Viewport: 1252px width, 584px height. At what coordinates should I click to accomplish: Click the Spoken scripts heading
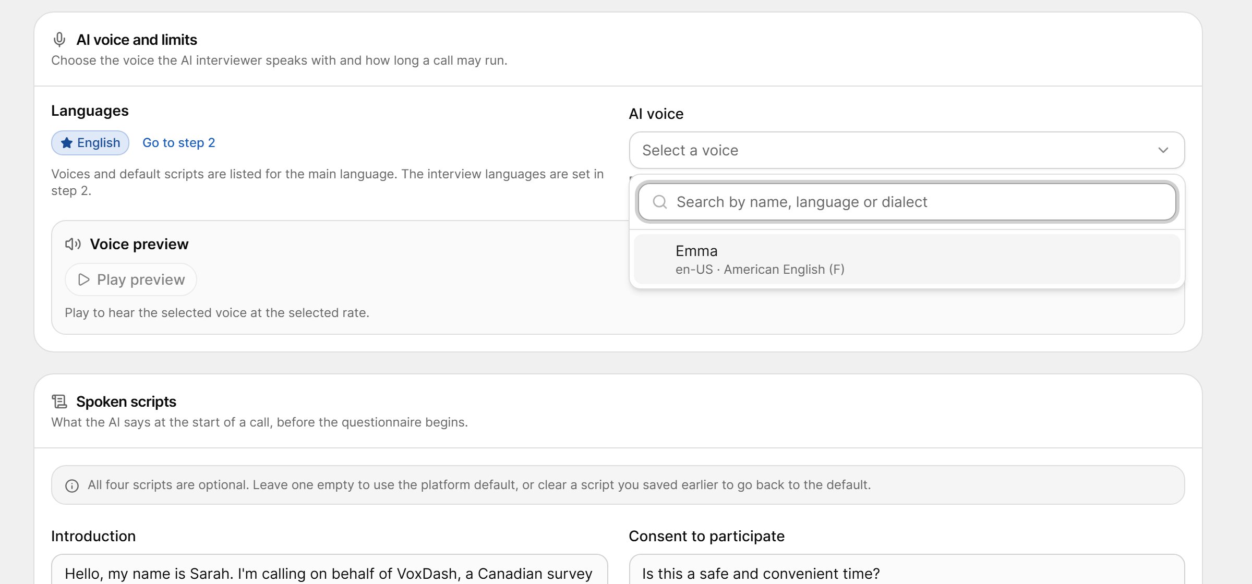point(126,401)
